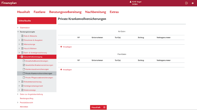Open the Extras menu
Screen dimensions: 197x110
click(x=114, y=12)
